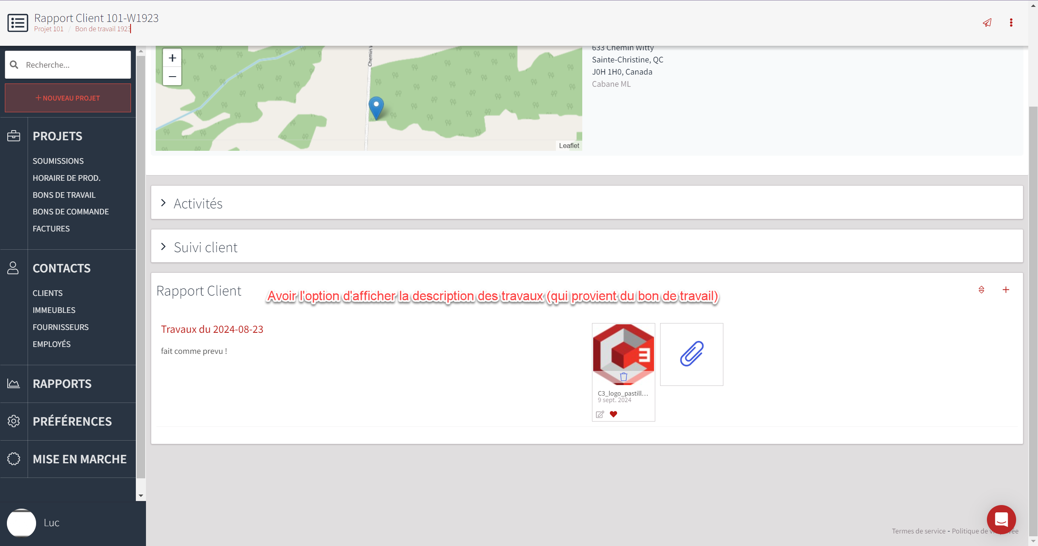Click the list icon beside page title
1038x546 pixels.
[18, 23]
